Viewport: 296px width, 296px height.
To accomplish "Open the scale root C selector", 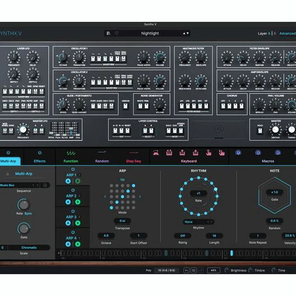I will (3, 247).
